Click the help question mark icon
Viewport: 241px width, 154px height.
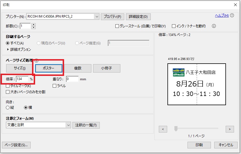click(x=232, y=15)
